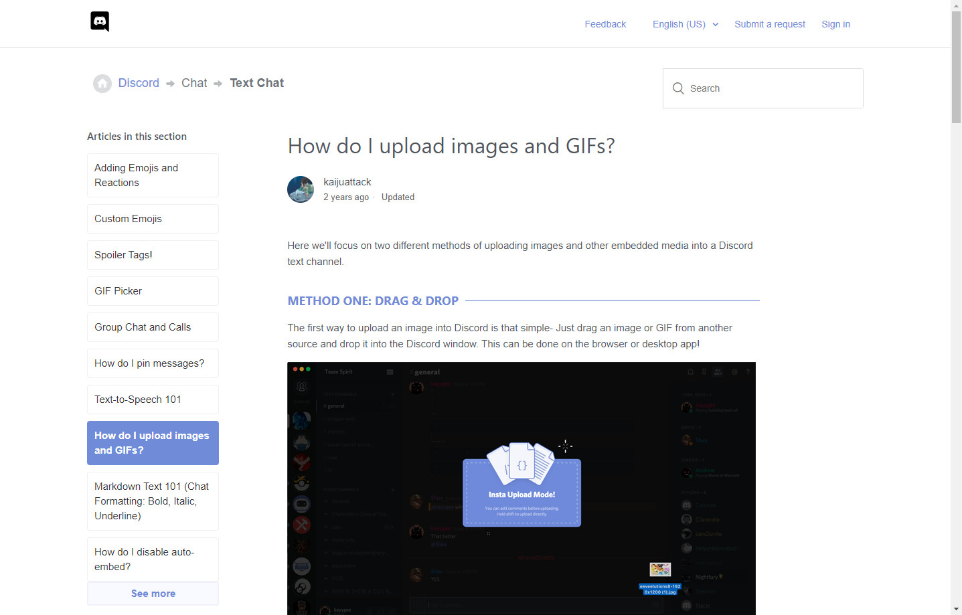This screenshot has width=962, height=615.
Task: Open How do I pin messages?
Action: pyautogui.click(x=153, y=363)
